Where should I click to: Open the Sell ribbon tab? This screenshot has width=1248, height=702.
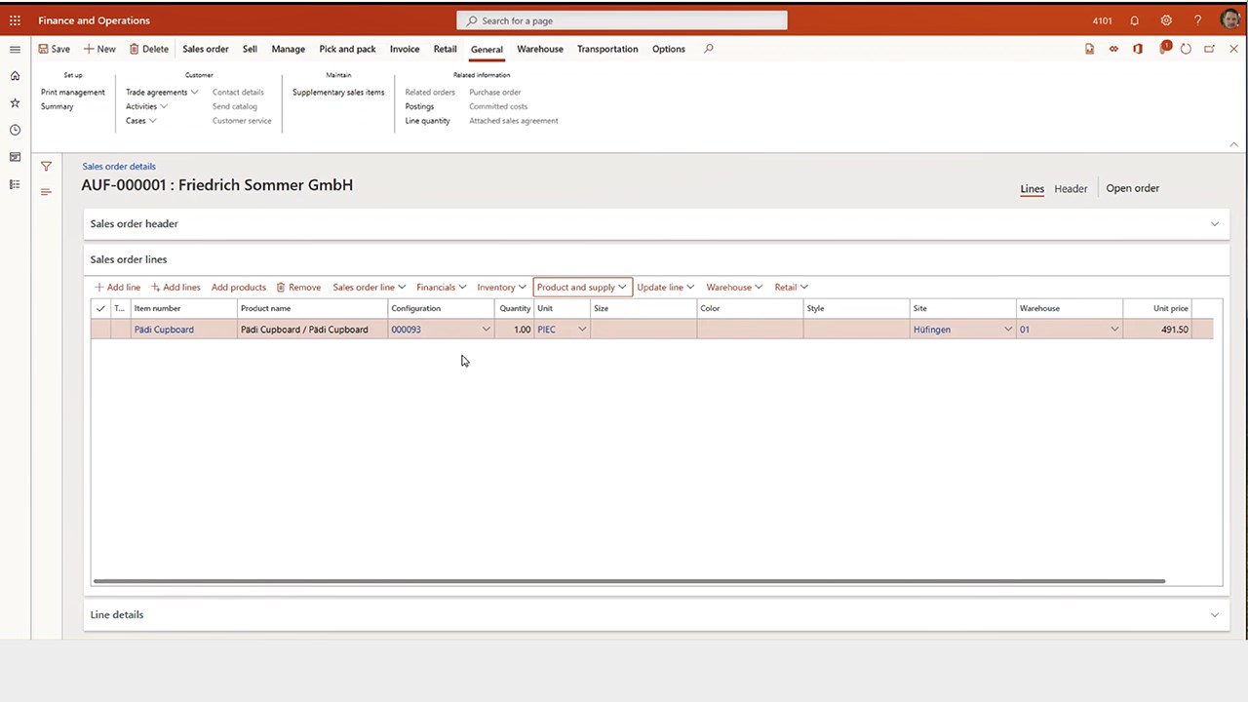(250, 49)
